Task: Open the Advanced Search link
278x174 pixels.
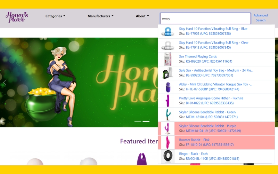Action: (260, 18)
